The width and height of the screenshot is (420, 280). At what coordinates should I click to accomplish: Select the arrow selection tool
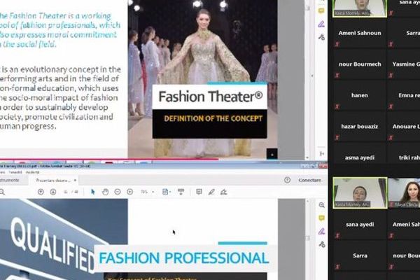coord(93,192)
